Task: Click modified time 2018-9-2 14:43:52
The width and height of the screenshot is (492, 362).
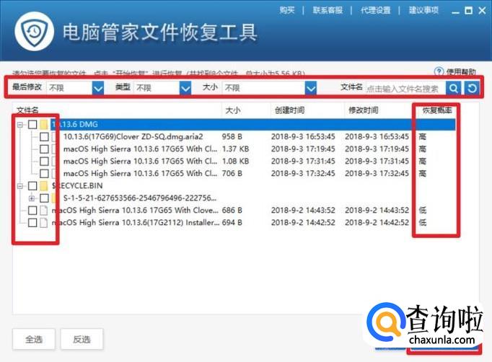Action: pyautogui.click(x=377, y=210)
